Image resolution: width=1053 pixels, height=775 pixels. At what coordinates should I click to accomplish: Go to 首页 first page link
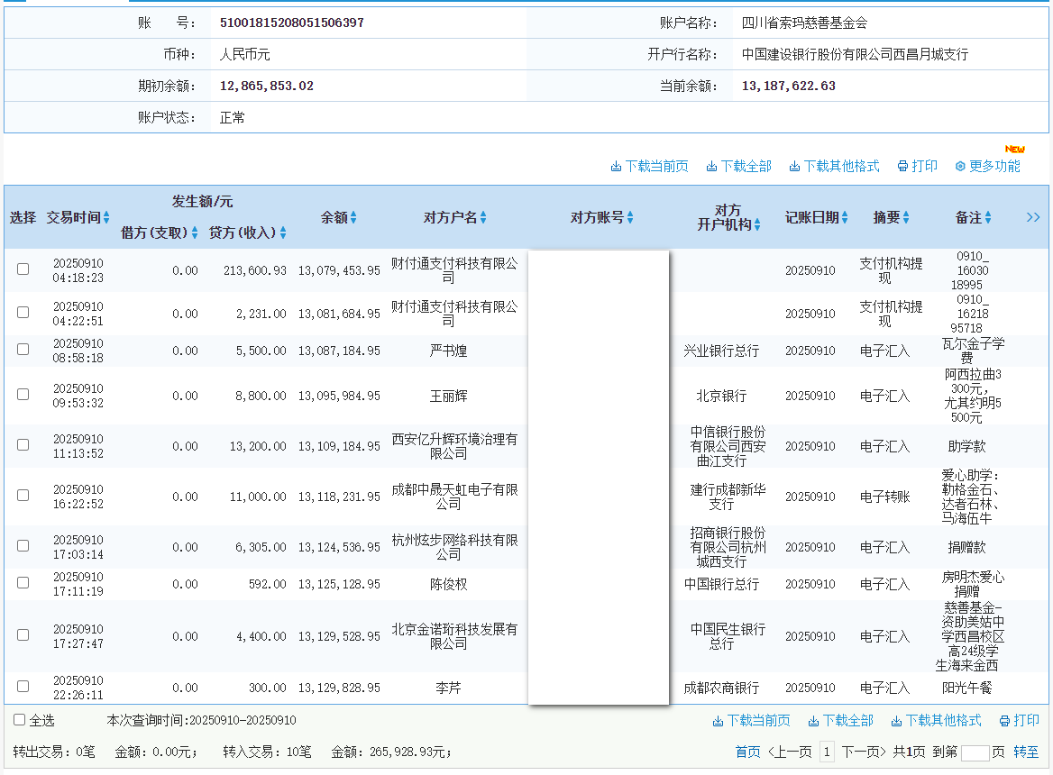(747, 752)
